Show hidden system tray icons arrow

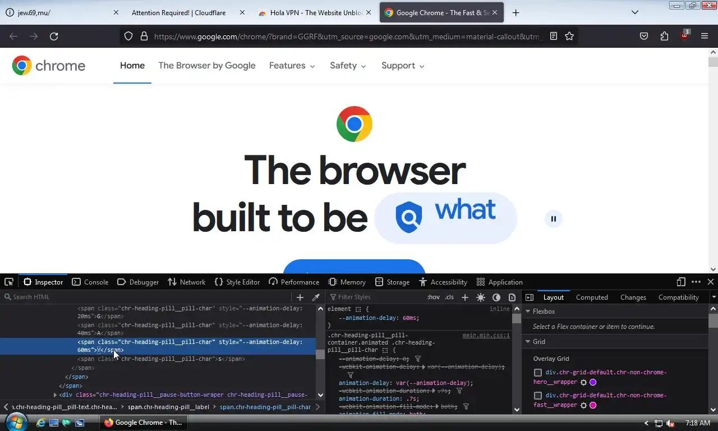pyautogui.click(x=646, y=423)
